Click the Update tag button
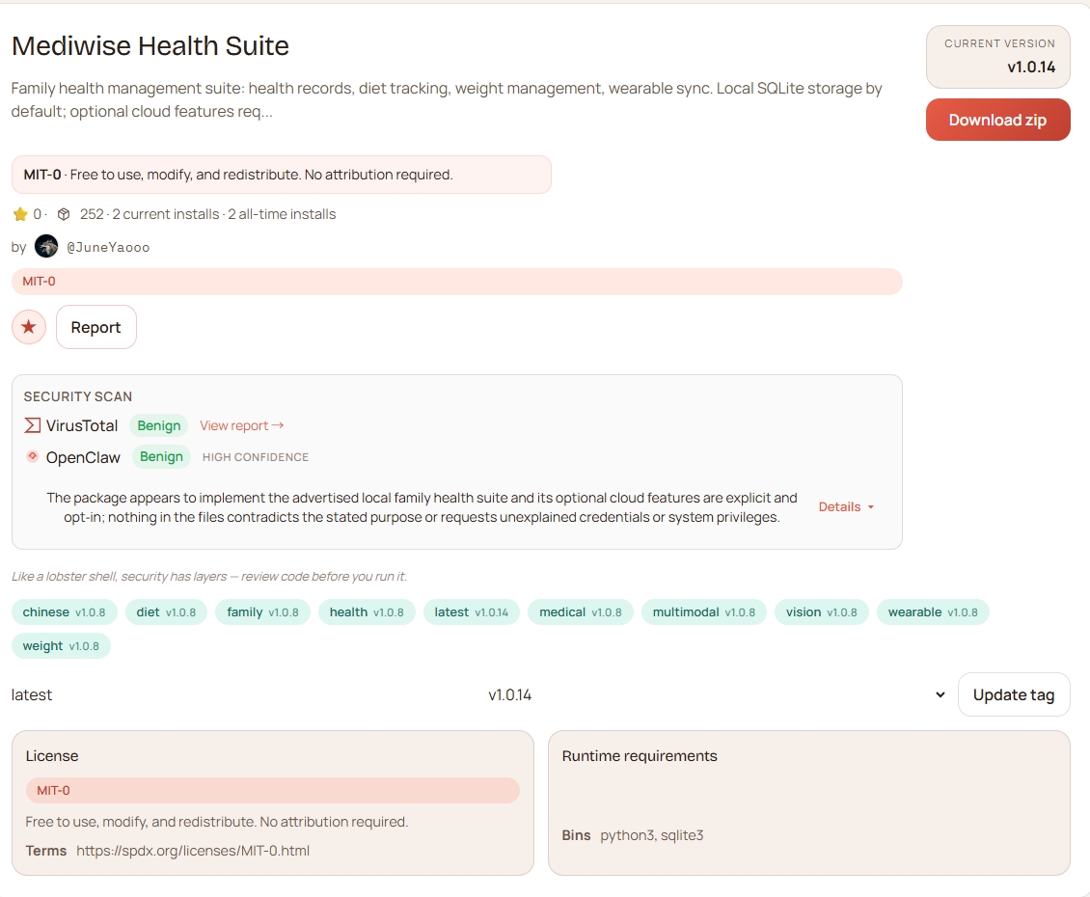1090x897 pixels. (x=1013, y=694)
